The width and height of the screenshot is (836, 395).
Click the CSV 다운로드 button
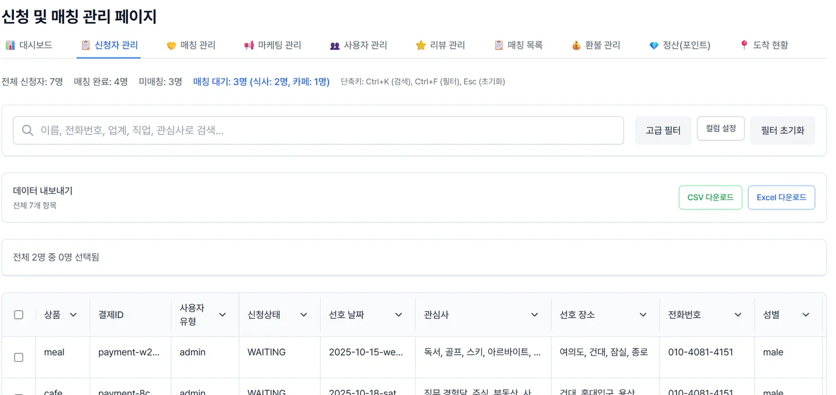(x=710, y=197)
